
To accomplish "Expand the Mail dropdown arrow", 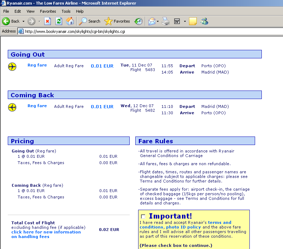I will [158, 21].
